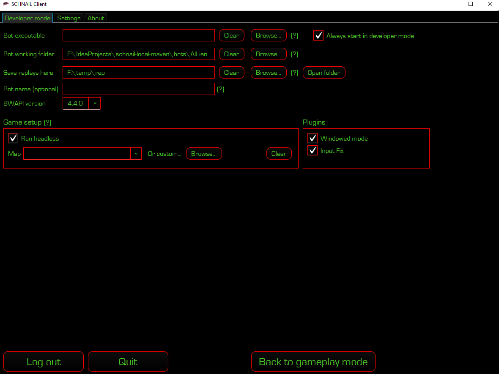Clear the Save replays here field
Image resolution: width=499 pixels, height=375 pixels.
tap(232, 73)
